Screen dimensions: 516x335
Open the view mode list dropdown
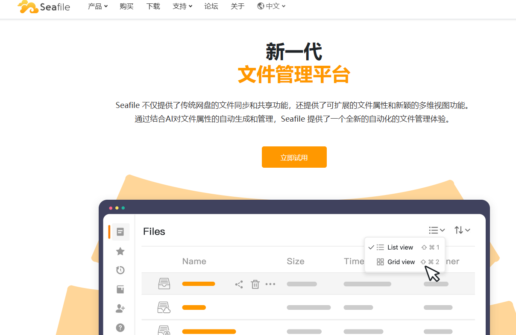coord(437,230)
